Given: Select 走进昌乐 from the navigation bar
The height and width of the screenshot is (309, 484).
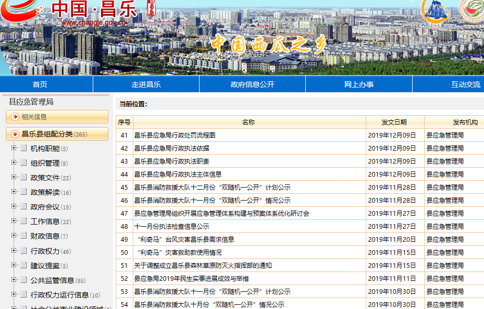Looking at the screenshot, I should 146,84.
